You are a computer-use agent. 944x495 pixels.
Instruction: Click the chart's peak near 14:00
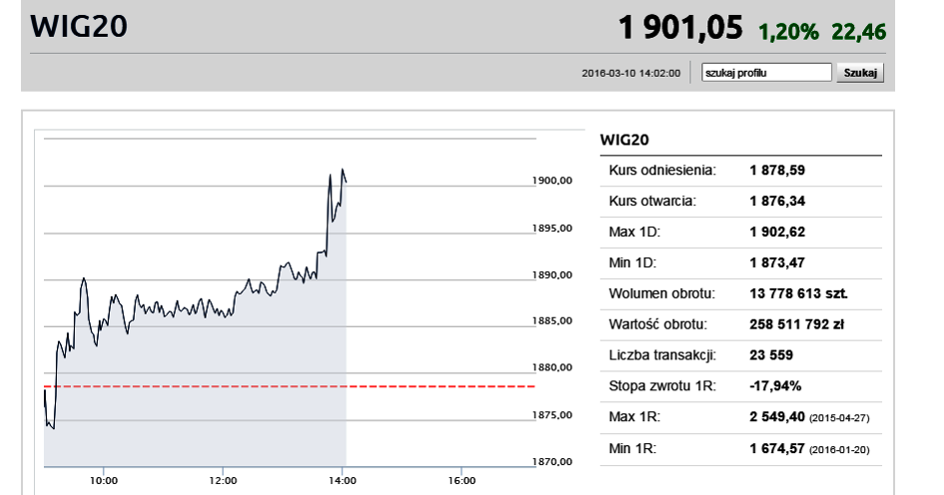pyautogui.click(x=342, y=170)
